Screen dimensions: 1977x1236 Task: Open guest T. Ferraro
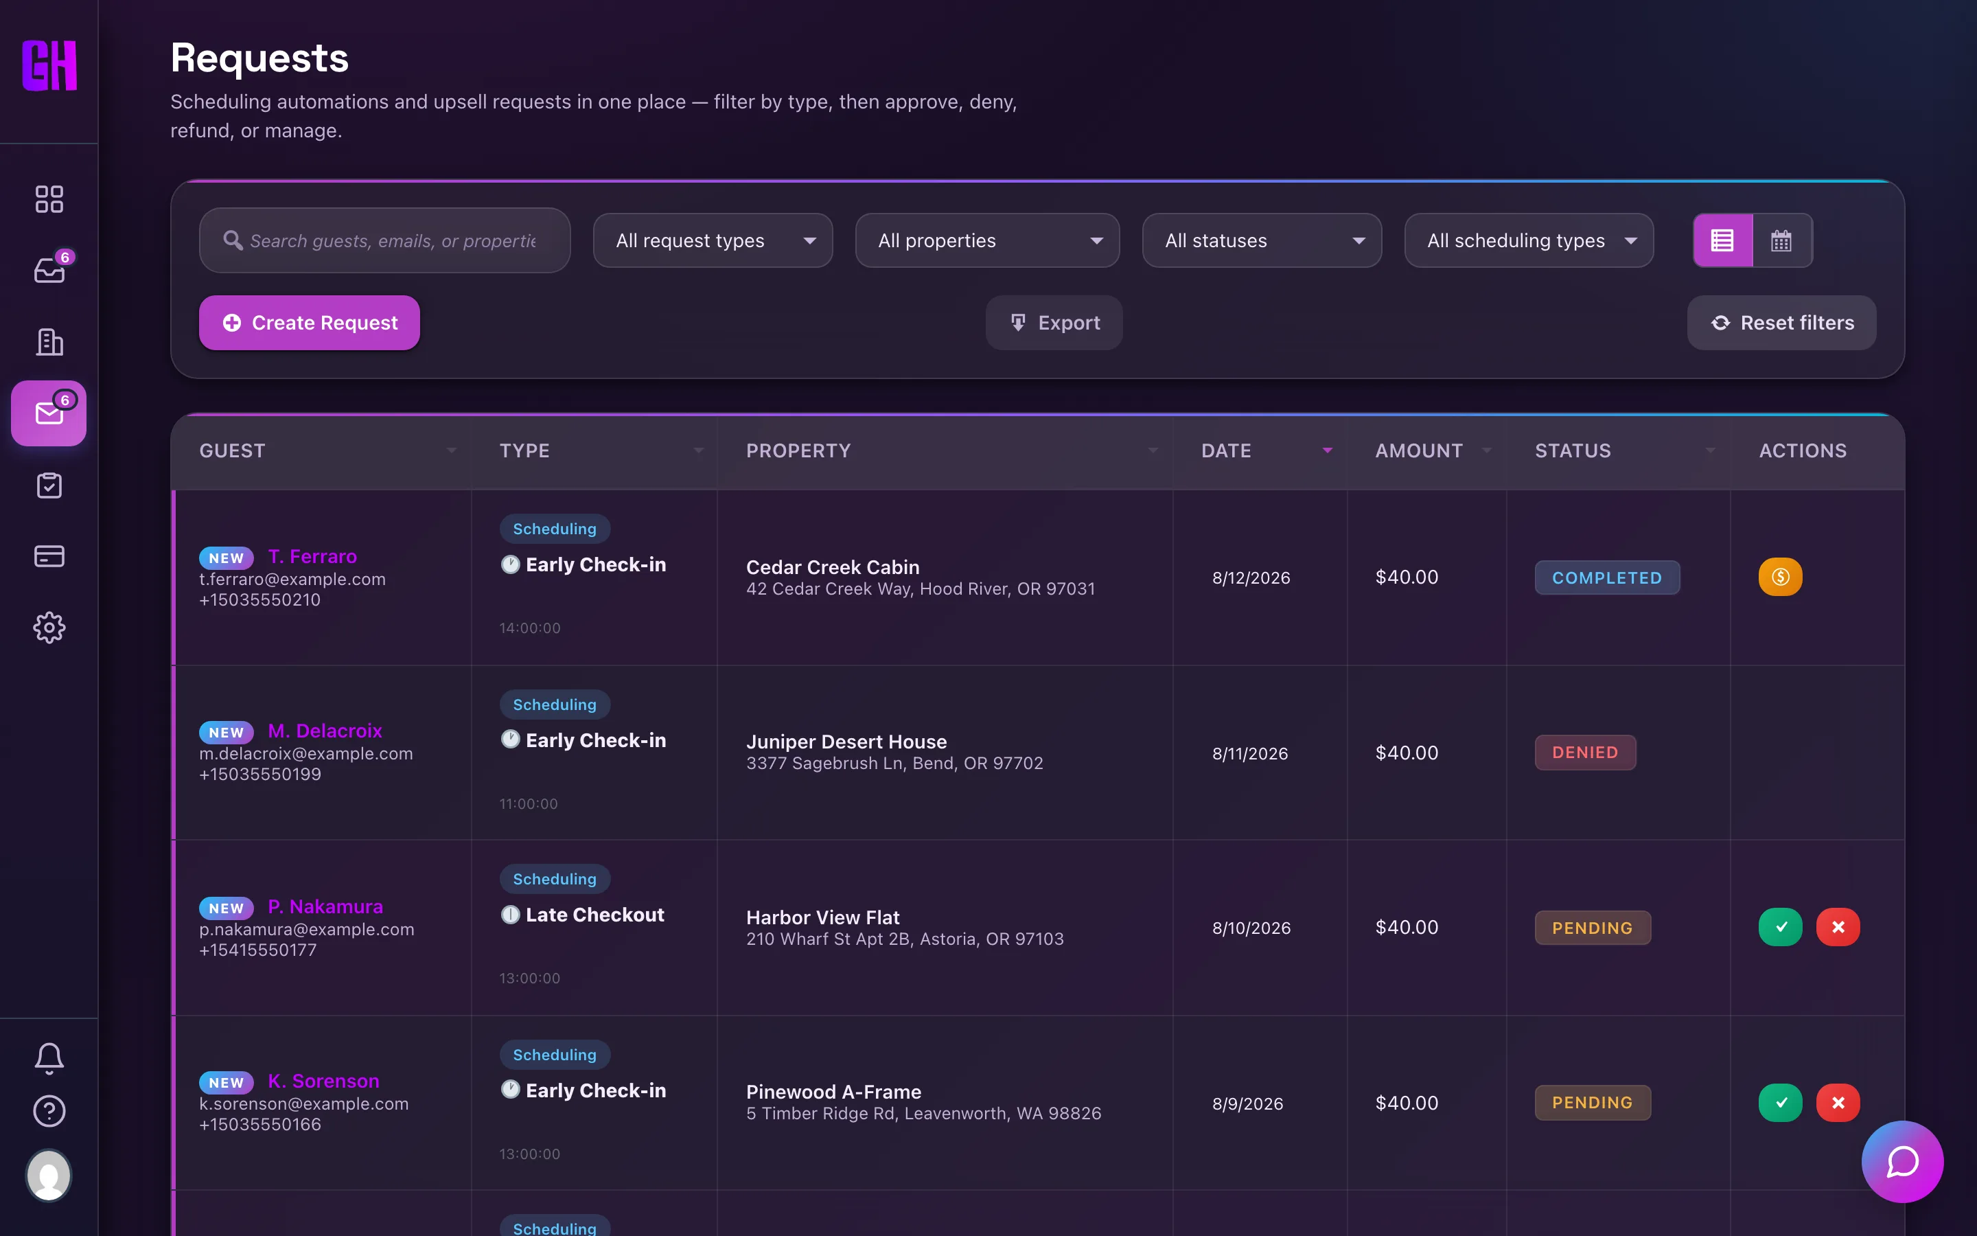click(312, 557)
